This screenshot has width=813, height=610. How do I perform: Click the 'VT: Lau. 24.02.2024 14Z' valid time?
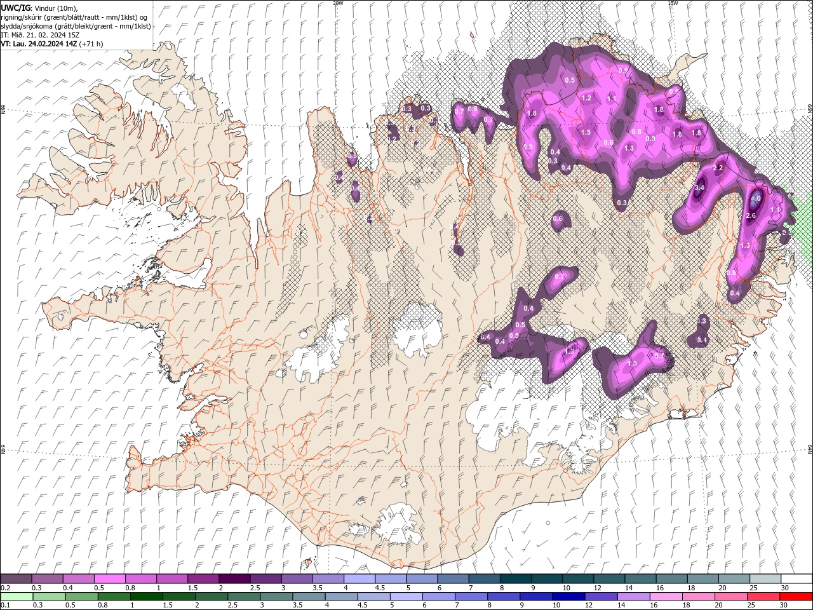39,44
